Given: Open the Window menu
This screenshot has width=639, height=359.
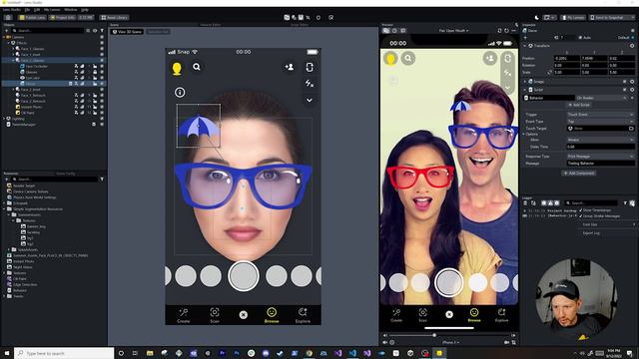Looking at the screenshot, I should 70,9.
